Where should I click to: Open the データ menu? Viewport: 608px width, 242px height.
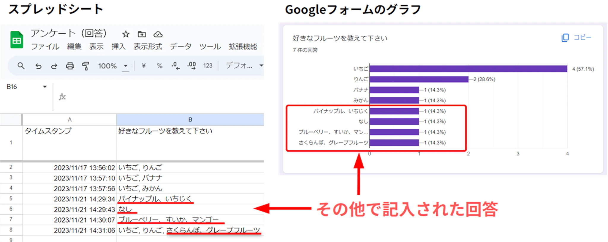tap(180, 47)
